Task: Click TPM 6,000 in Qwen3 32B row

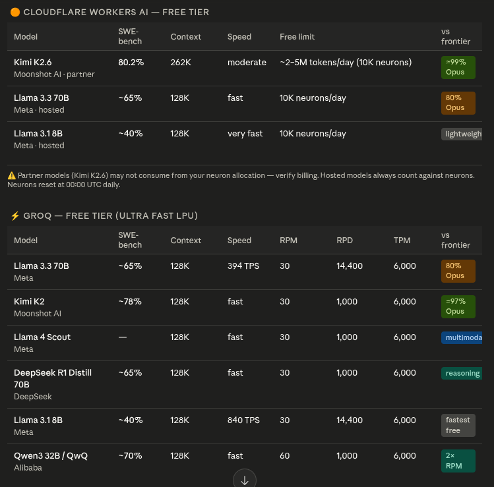Action: click(x=404, y=456)
